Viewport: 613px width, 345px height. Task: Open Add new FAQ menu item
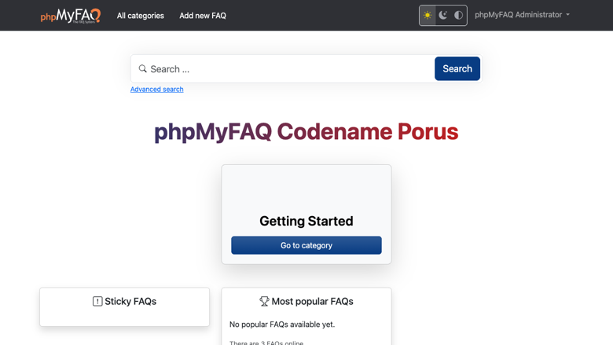(x=203, y=16)
